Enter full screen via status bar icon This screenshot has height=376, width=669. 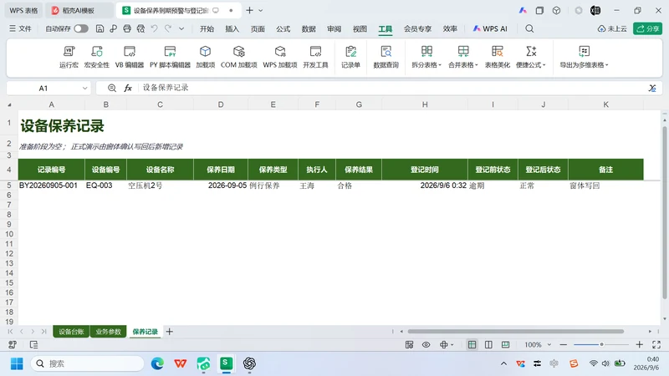(x=656, y=344)
